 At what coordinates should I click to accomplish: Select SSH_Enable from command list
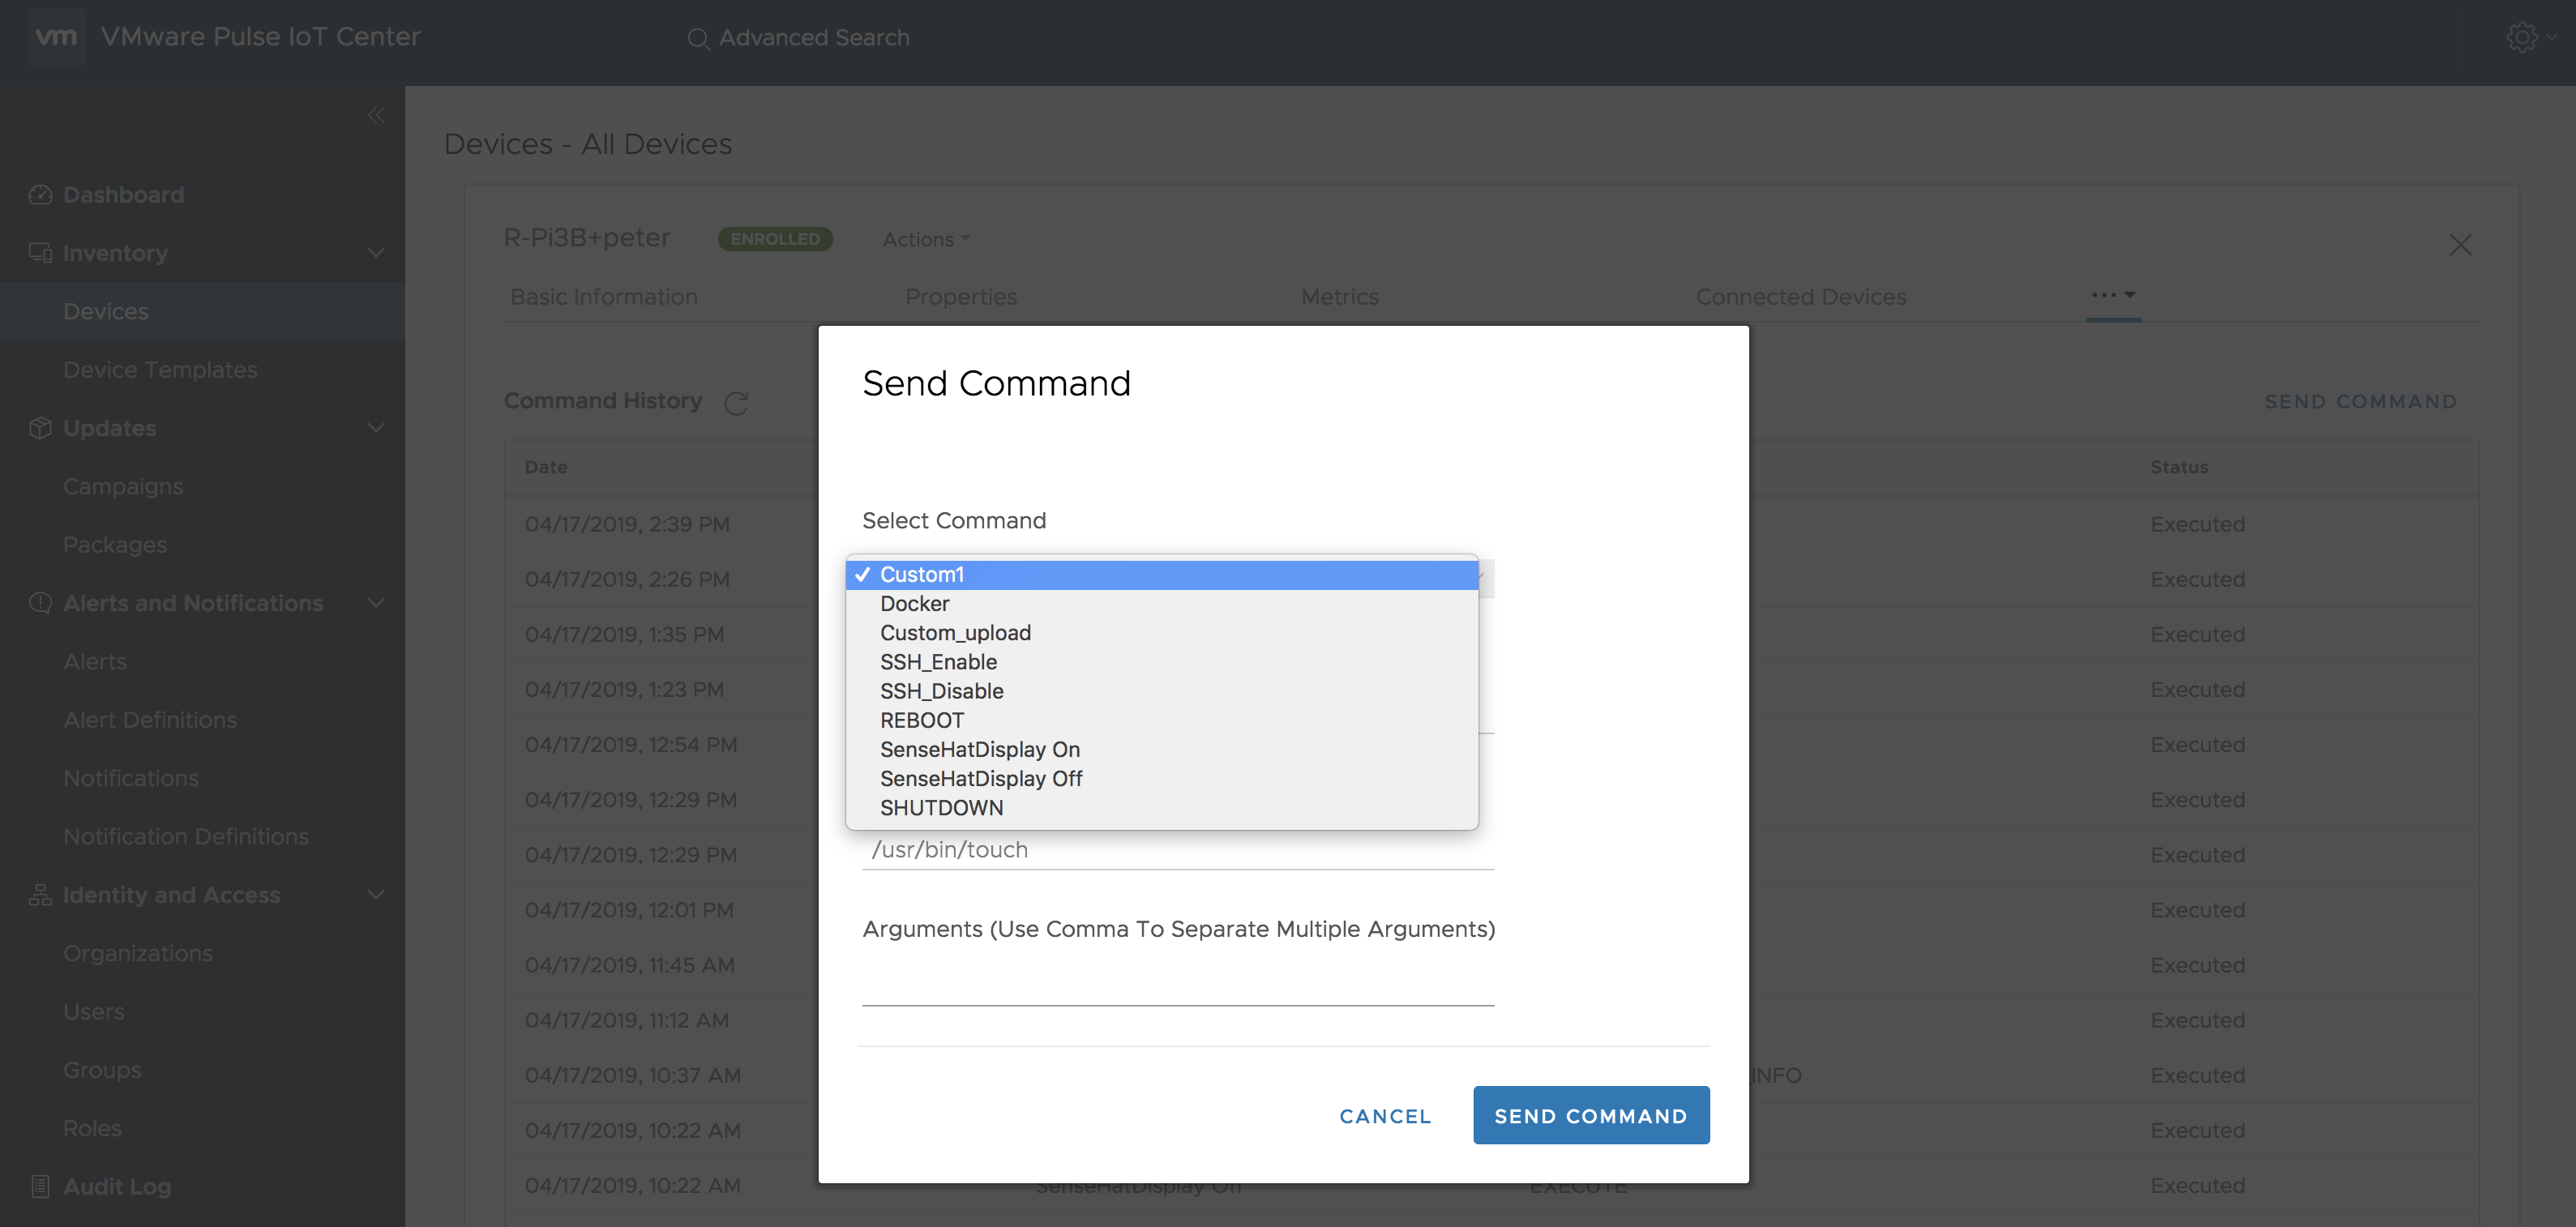[938, 662]
